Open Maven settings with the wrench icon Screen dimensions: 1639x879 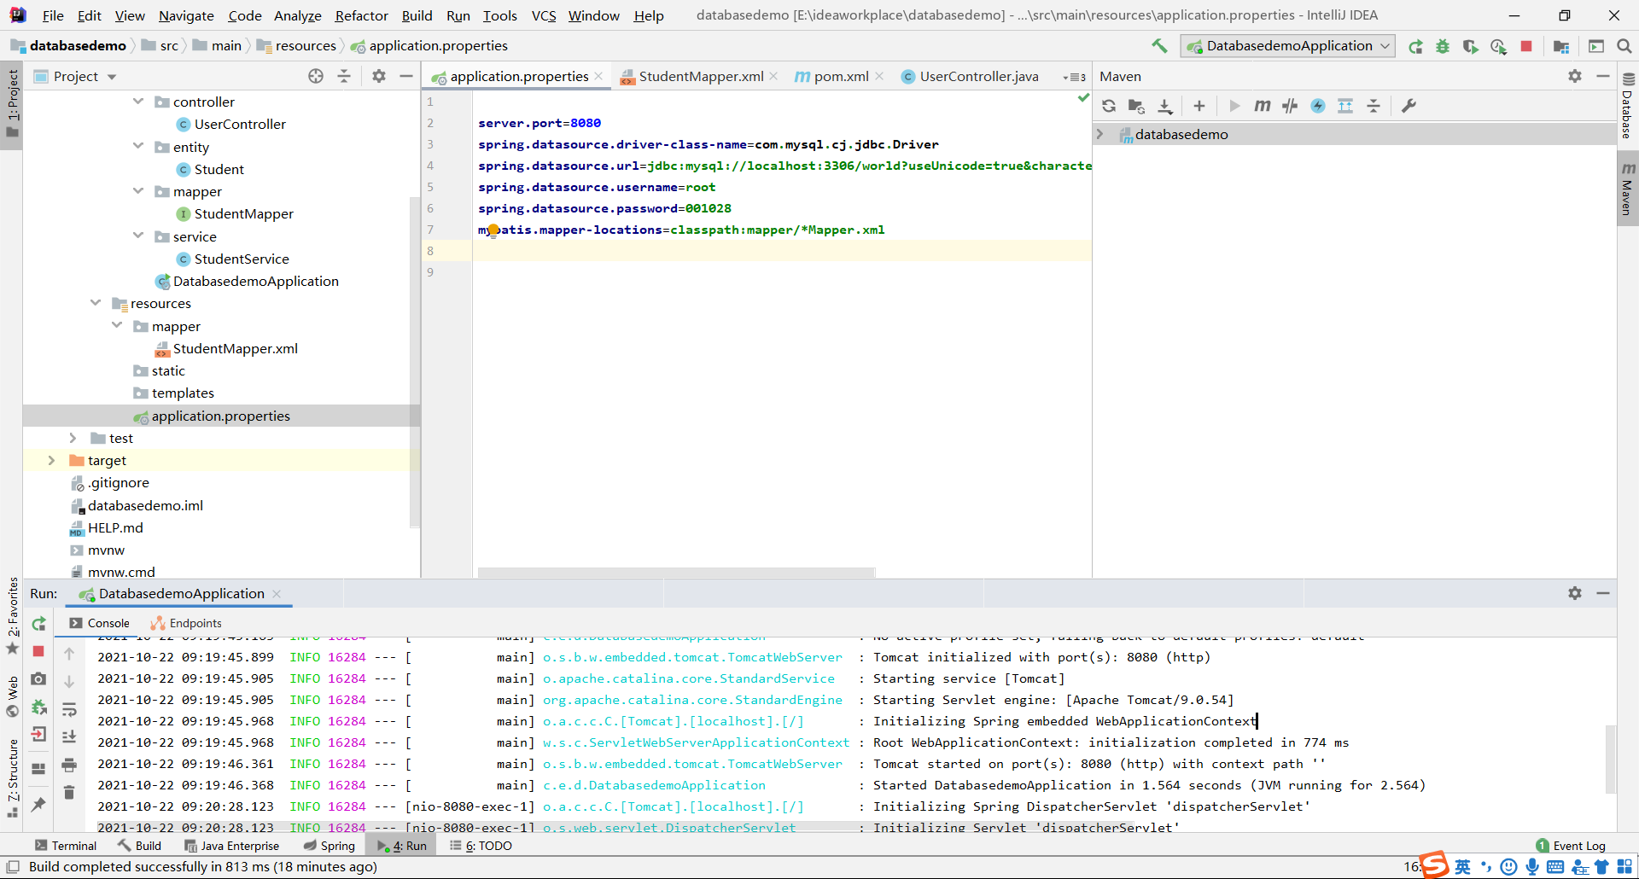tap(1409, 106)
